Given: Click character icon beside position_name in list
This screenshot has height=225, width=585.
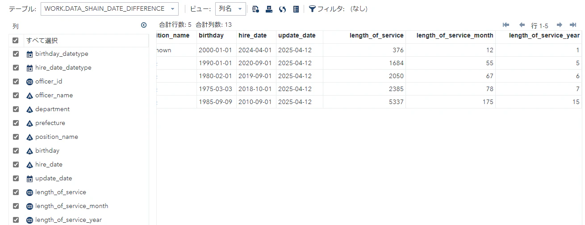Looking at the screenshot, I should click(30, 137).
